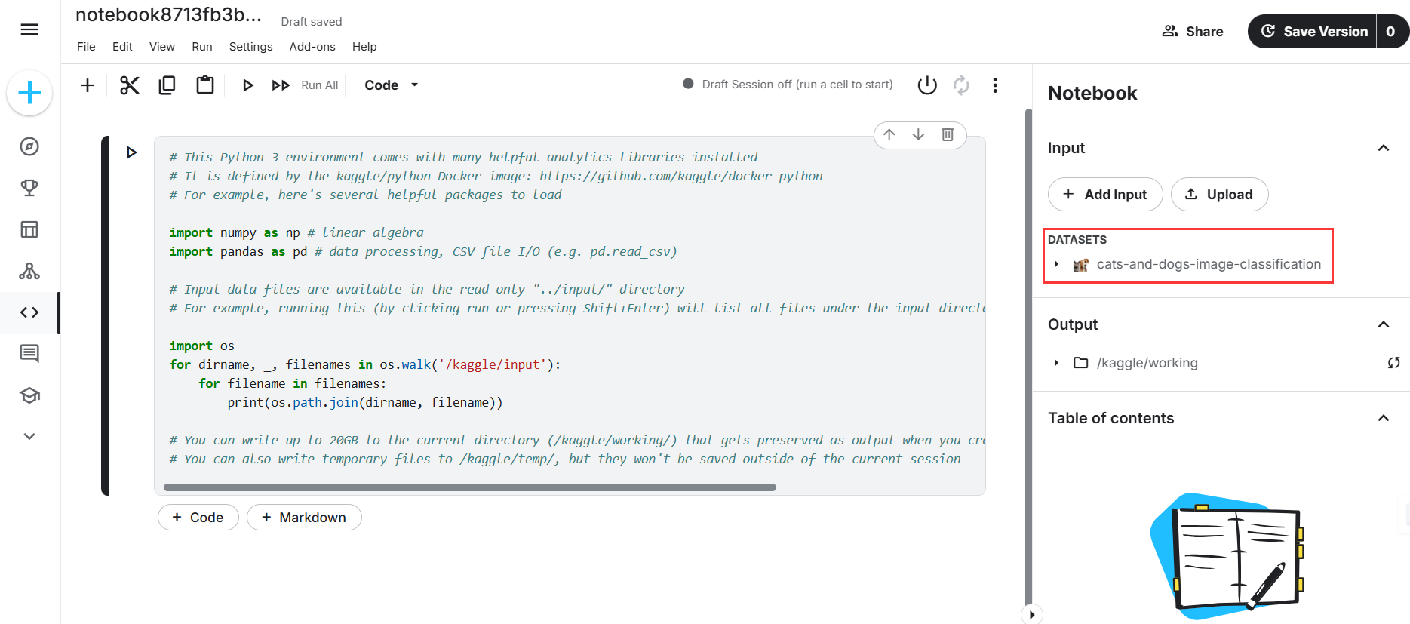Toggle the session power button

927,85
